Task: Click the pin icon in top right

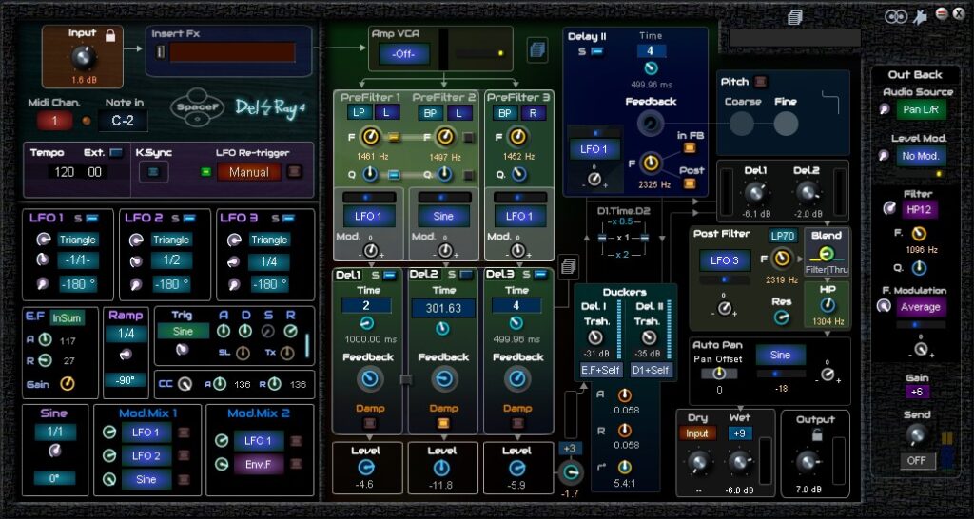Action: pyautogui.click(x=919, y=15)
